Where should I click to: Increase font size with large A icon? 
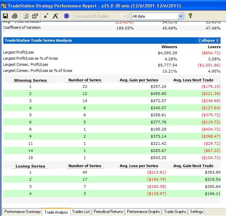point(55,16)
